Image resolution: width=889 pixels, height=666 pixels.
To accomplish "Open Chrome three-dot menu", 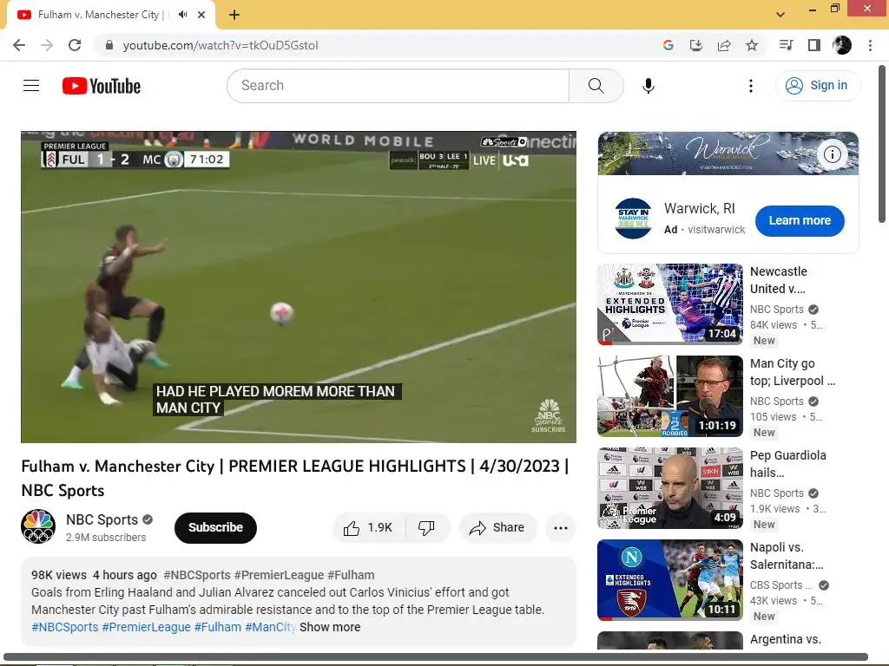I will [x=870, y=45].
